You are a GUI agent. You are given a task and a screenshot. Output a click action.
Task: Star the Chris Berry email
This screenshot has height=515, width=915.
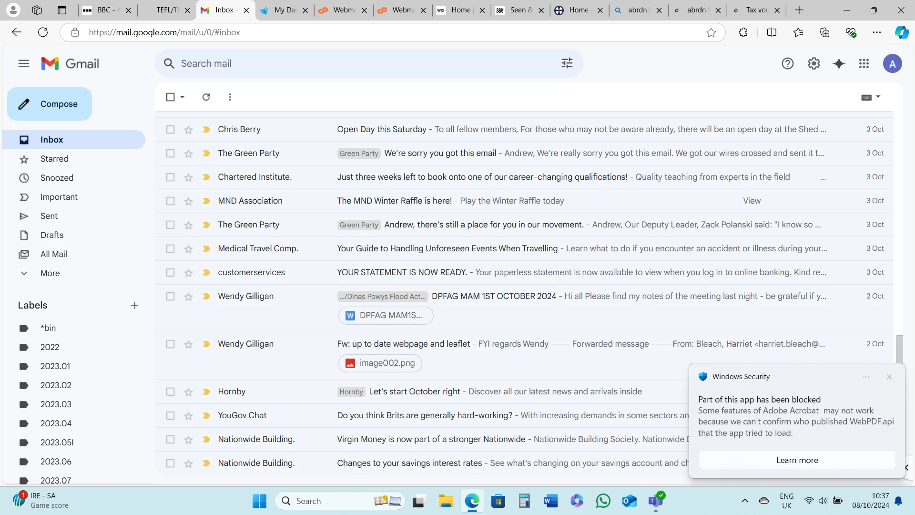(189, 130)
